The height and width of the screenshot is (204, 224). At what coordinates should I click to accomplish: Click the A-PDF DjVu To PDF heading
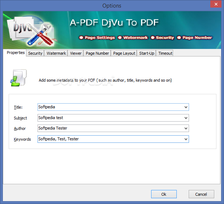tap(114, 23)
